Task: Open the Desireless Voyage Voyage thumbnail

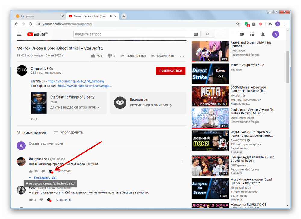Action: point(210,118)
